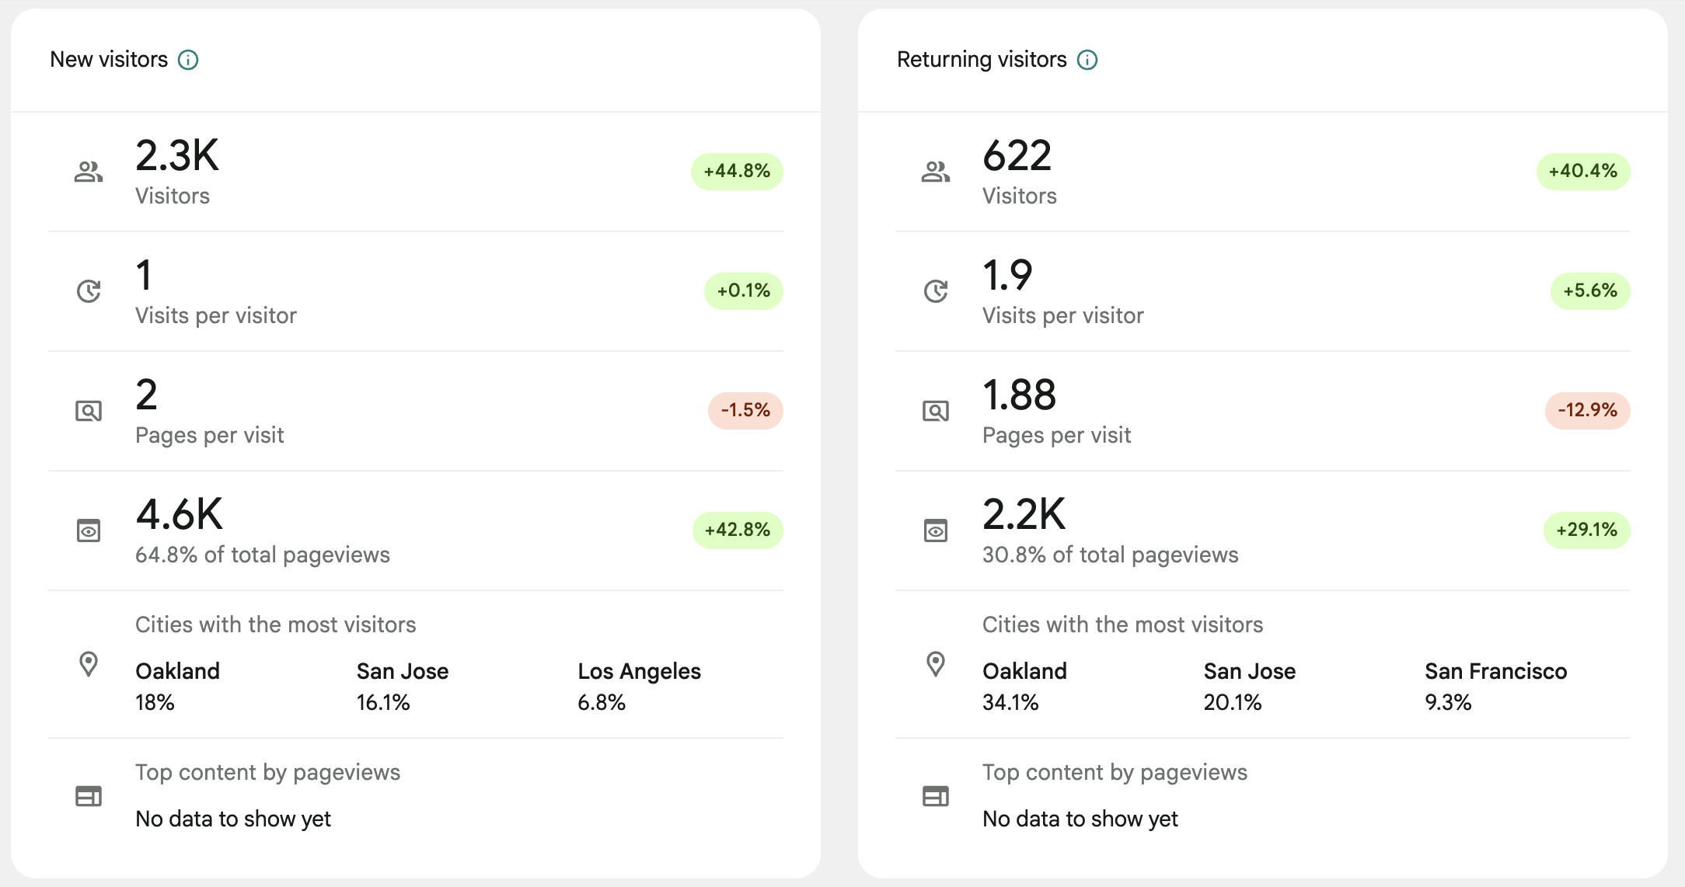Viewport: 1685px width, 887px height.
Task: Click the 2.3K new visitors count
Action: click(x=177, y=155)
